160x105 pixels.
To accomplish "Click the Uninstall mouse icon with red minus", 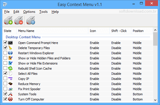I will coord(19,21).
